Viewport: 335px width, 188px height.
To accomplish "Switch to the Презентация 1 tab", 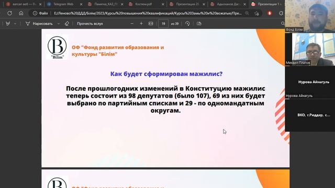I will (268, 4).
